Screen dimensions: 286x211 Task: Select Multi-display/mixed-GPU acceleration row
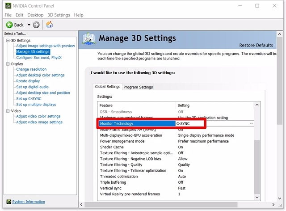coord(176,135)
